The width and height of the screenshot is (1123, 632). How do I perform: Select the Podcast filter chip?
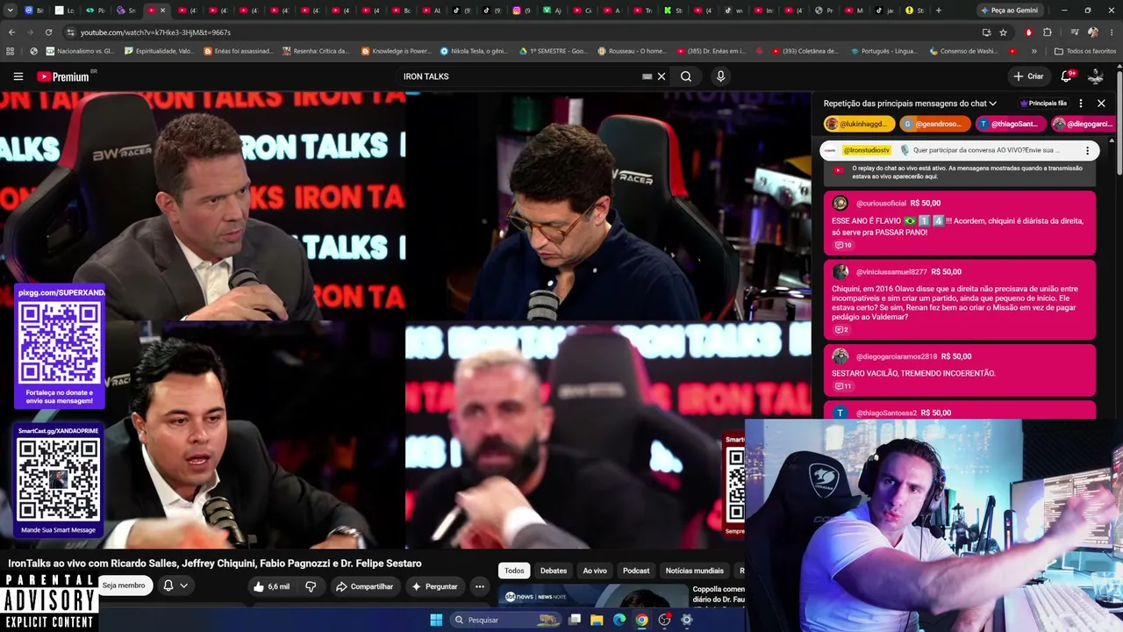[x=636, y=571]
